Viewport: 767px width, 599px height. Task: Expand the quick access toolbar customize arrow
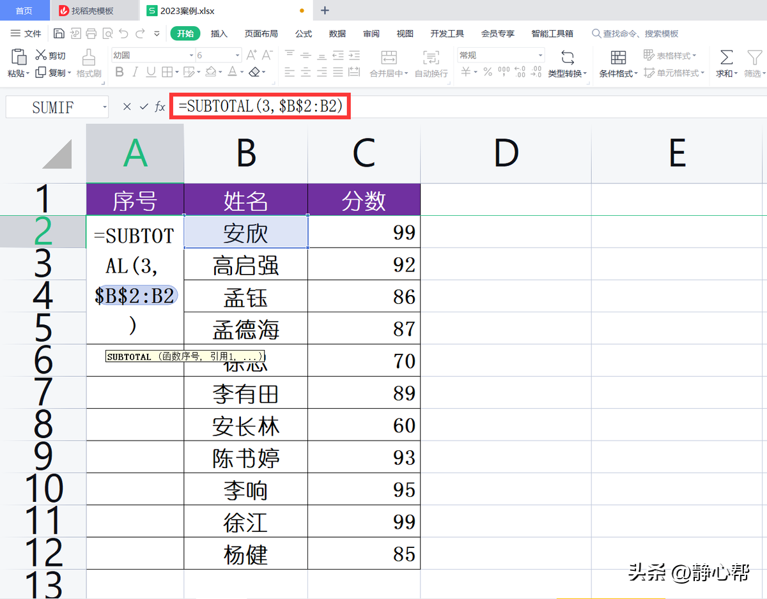[157, 34]
